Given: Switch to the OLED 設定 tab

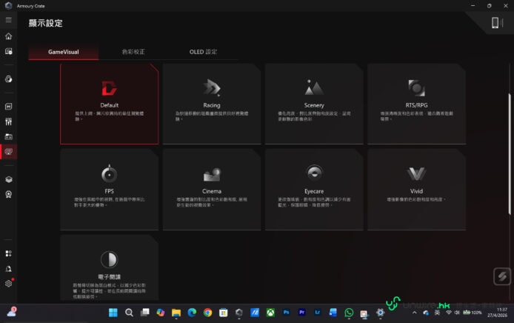Looking at the screenshot, I should click(x=203, y=52).
